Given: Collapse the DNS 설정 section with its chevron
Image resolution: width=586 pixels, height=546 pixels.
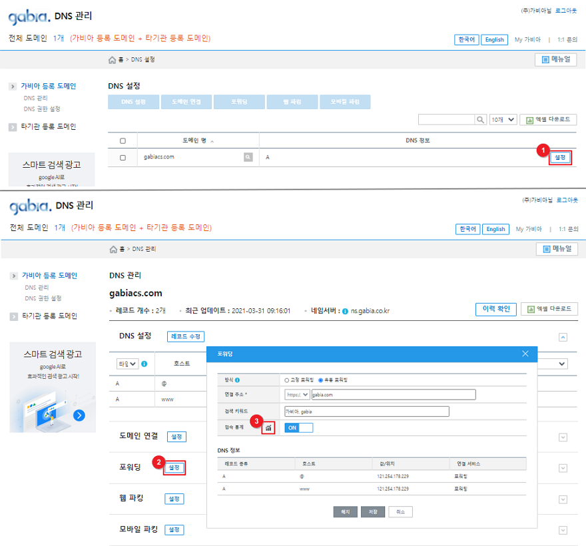Looking at the screenshot, I should pos(563,338).
